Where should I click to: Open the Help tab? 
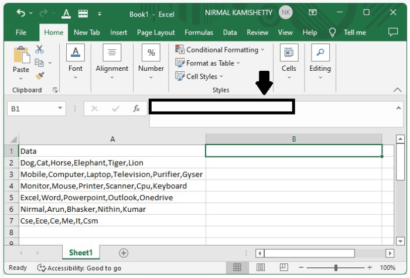pyautogui.click(x=310, y=32)
